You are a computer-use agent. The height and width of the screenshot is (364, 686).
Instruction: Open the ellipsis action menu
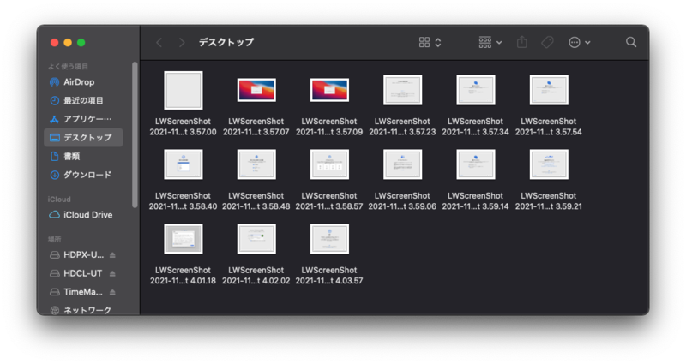580,42
